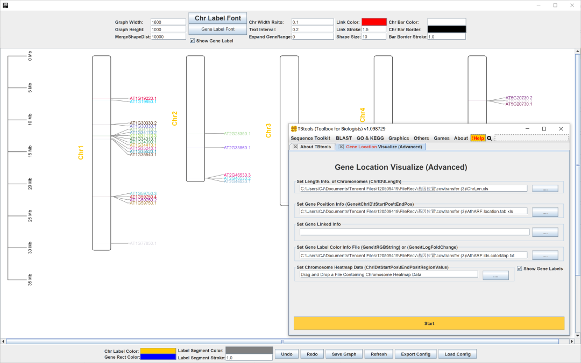Click the red Link Color swatch
The height and width of the screenshot is (363, 581).
pos(375,22)
